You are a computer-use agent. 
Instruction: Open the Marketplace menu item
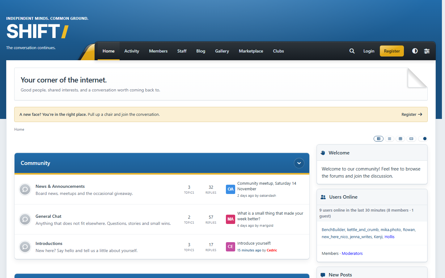point(251,51)
